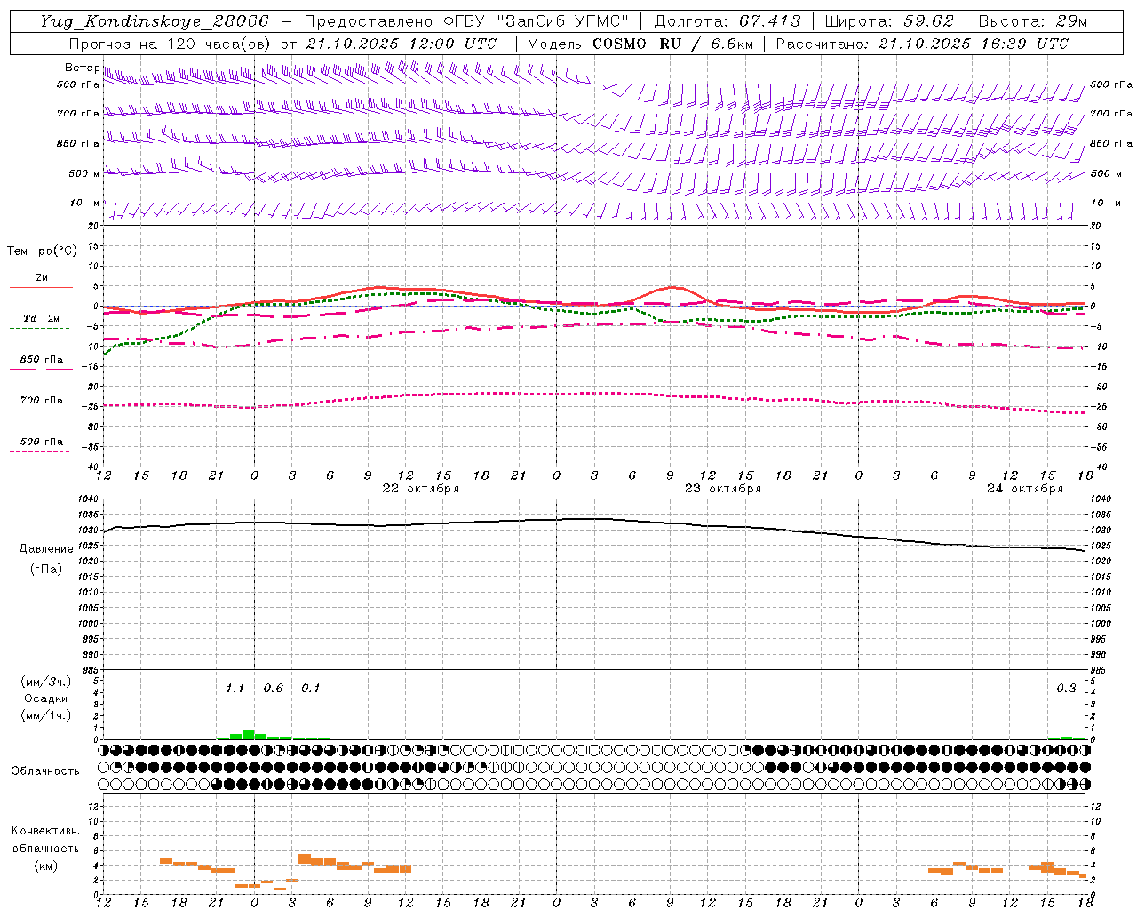Click the forecast start time 21.10.2025 12:00 UTC

click(x=402, y=44)
